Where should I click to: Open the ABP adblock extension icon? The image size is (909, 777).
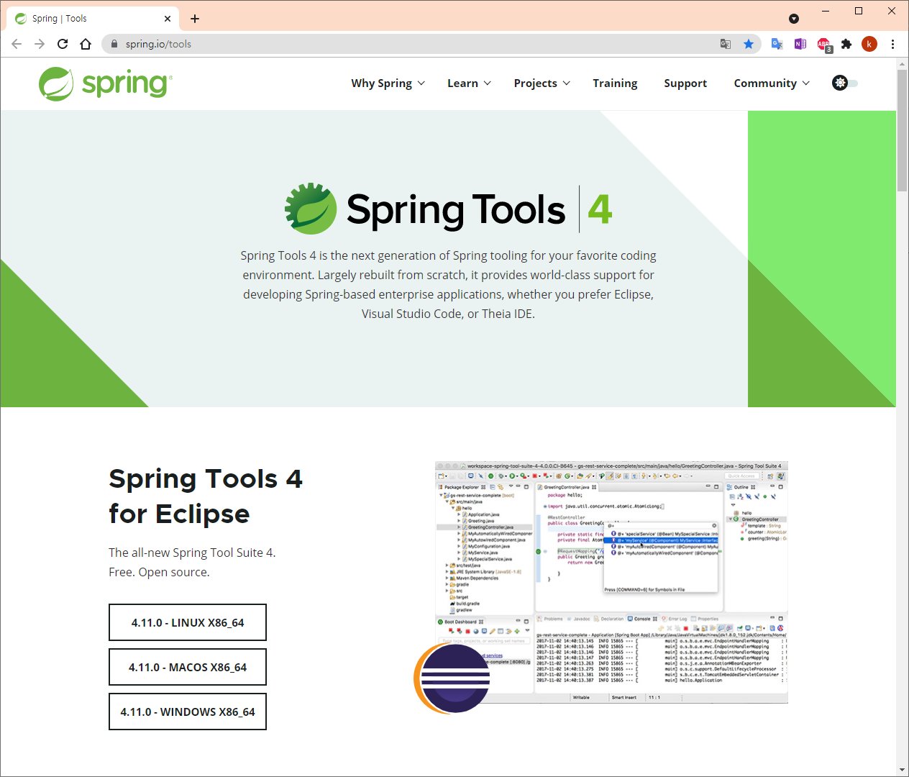pyautogui.click(x=824, y=45)
